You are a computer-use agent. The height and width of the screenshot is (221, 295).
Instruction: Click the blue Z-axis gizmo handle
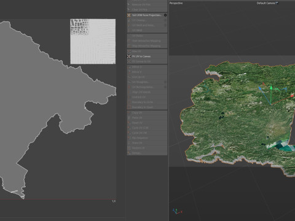(x=260, y=88)
